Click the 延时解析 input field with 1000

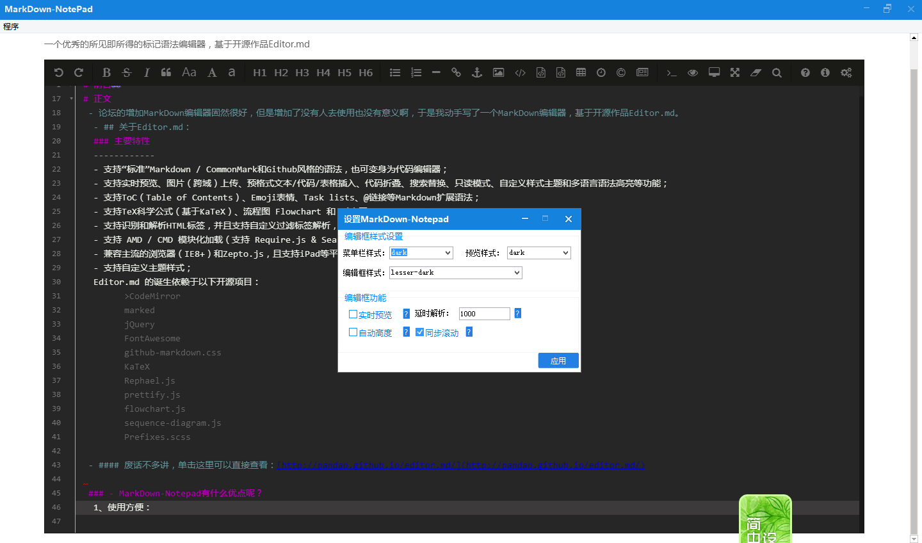[x=484, y=314]
